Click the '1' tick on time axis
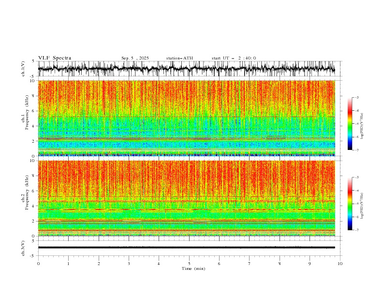 [68, 264]
